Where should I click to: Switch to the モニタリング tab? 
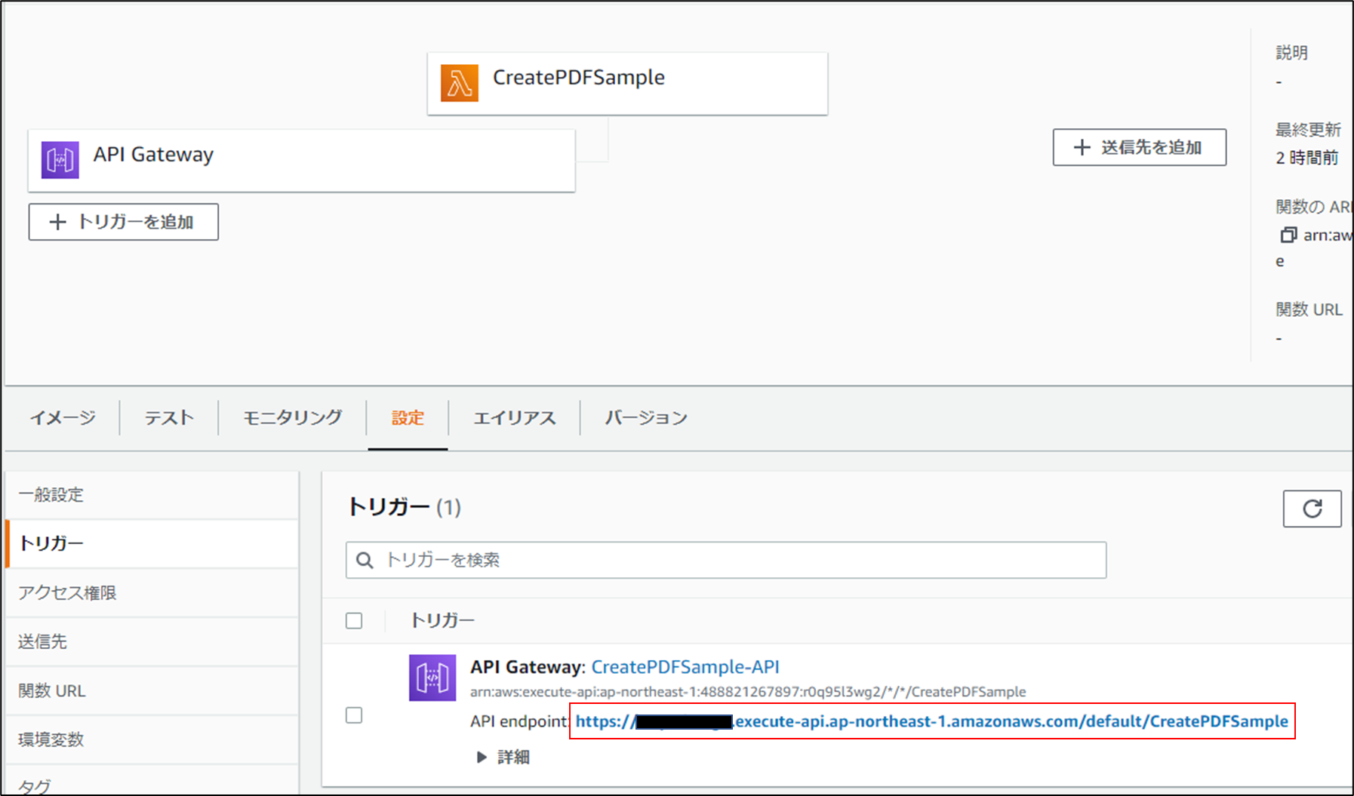[291, 417]
